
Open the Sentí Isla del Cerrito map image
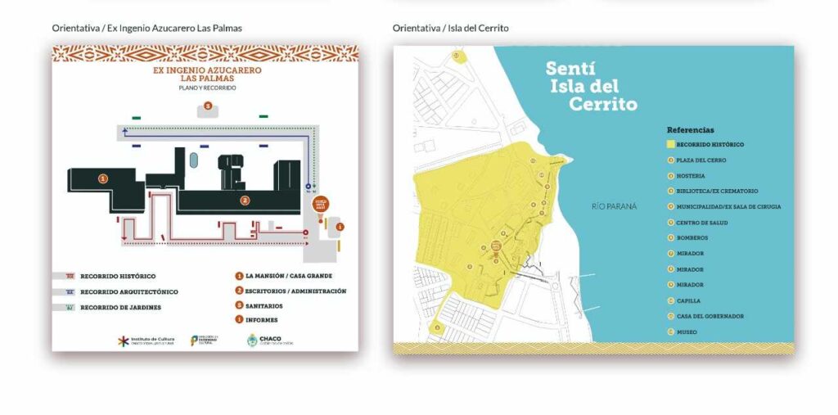(594, 200)
